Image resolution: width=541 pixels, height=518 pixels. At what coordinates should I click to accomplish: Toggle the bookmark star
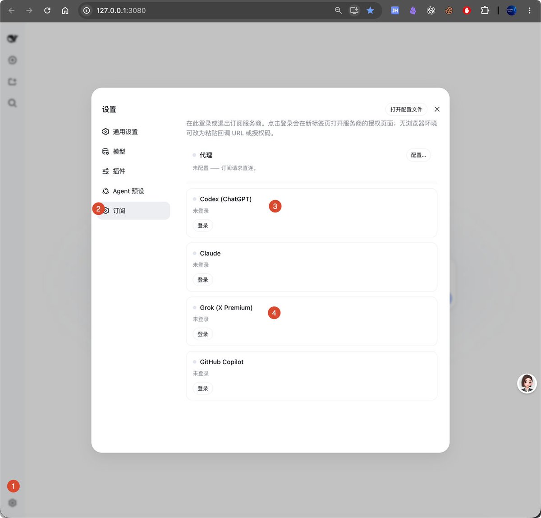pyautogui.click(x=370, y=10)
